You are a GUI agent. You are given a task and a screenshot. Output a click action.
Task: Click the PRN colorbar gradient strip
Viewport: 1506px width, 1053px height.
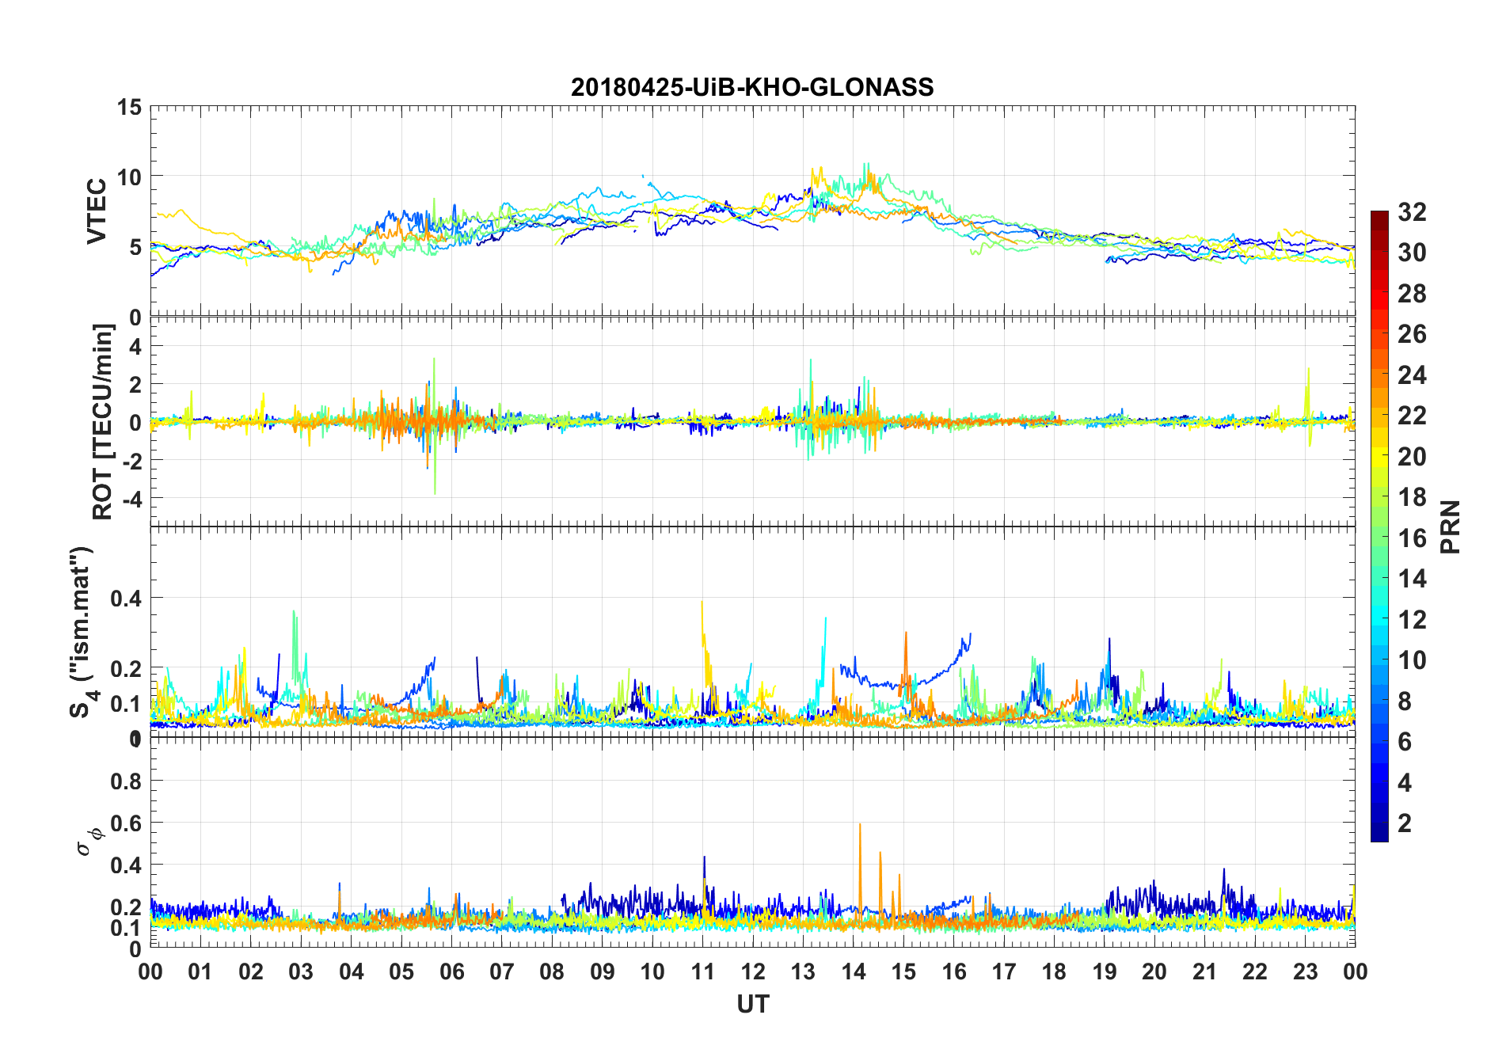(x=1379, y=526)
